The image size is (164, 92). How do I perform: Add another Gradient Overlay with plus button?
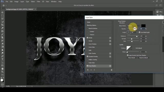(x=110, y=57)
